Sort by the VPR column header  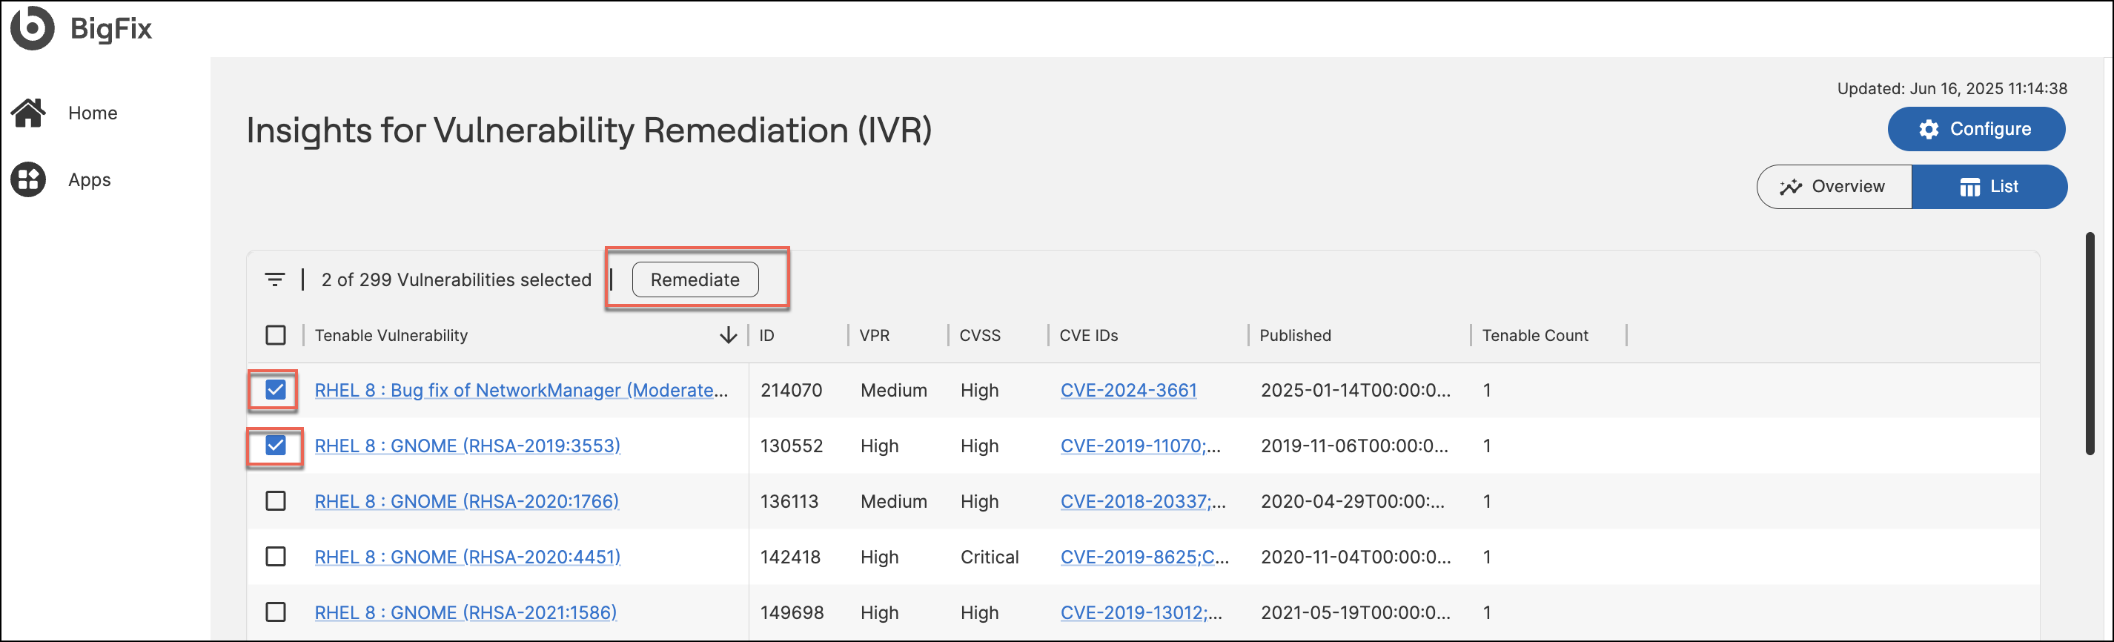pyautogui.click(x=874, y=335)
